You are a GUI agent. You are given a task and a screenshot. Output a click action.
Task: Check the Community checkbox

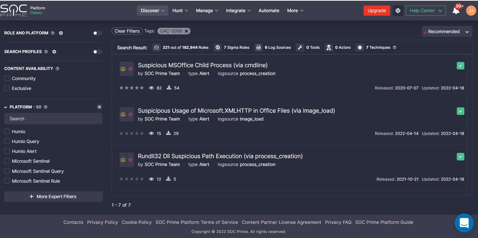[7, 78]
